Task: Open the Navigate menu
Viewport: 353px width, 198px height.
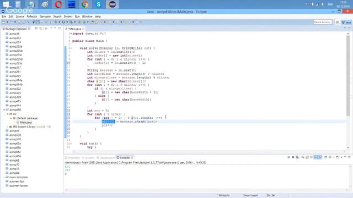Action: (x=45, y=16)
